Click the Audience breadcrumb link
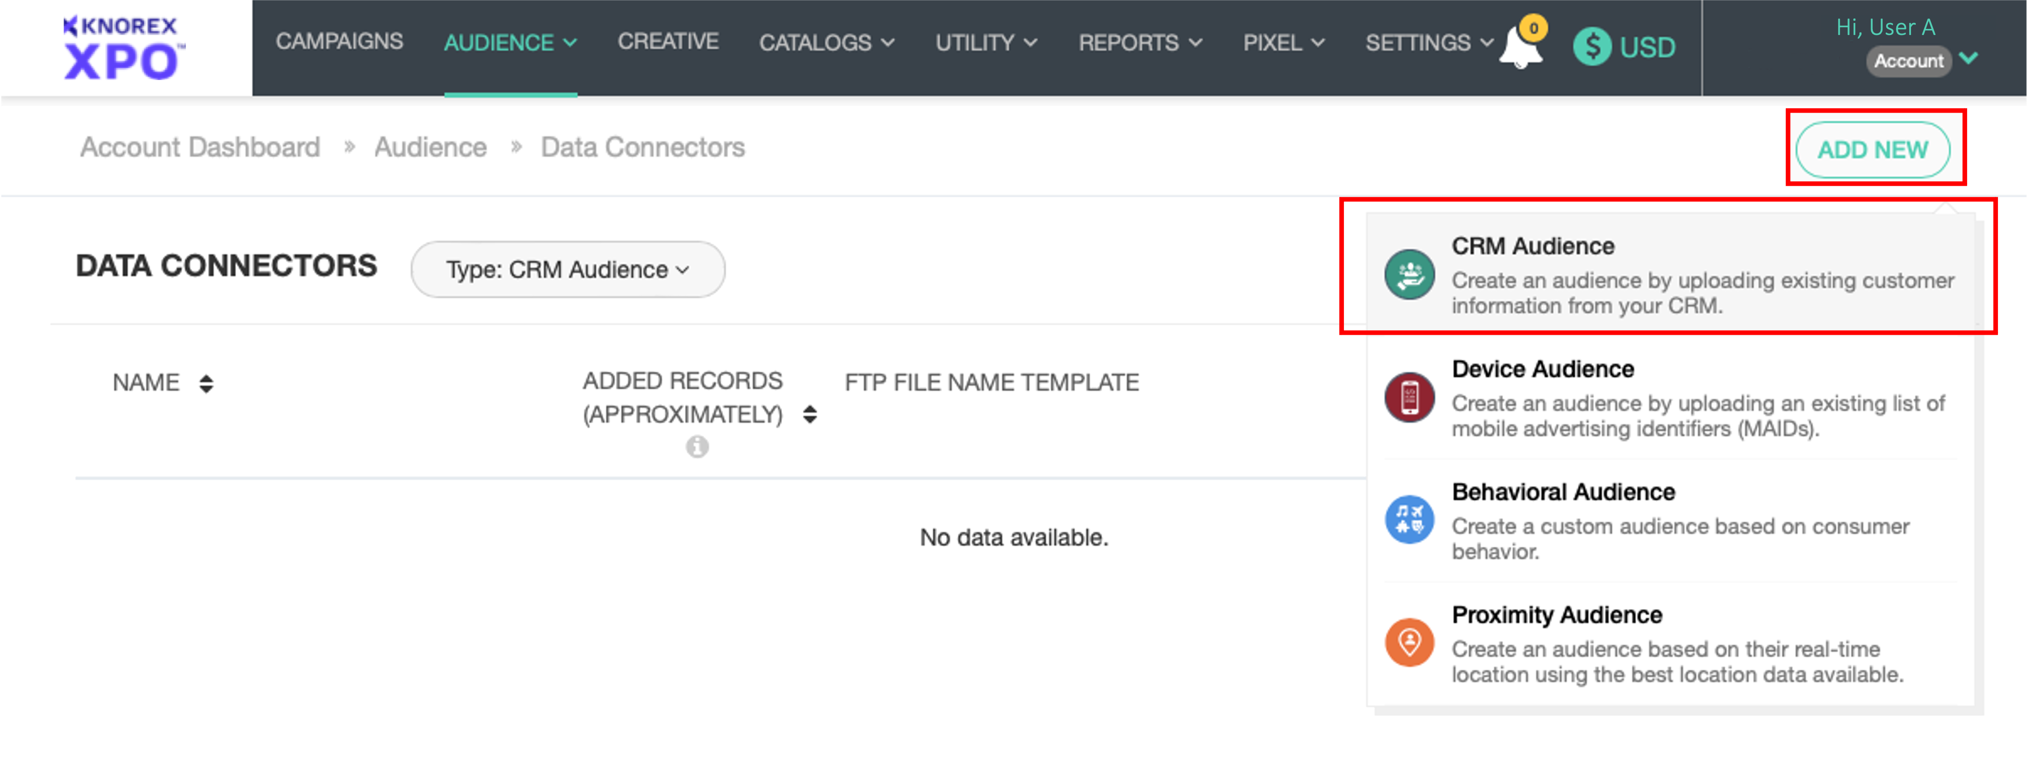The width and height of the screenshot is (2027, 763). tap(429, 147)
